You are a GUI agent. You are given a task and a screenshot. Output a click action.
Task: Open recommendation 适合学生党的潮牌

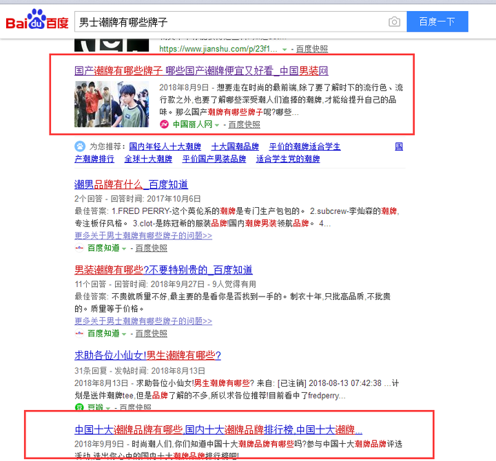coord(288,159)
